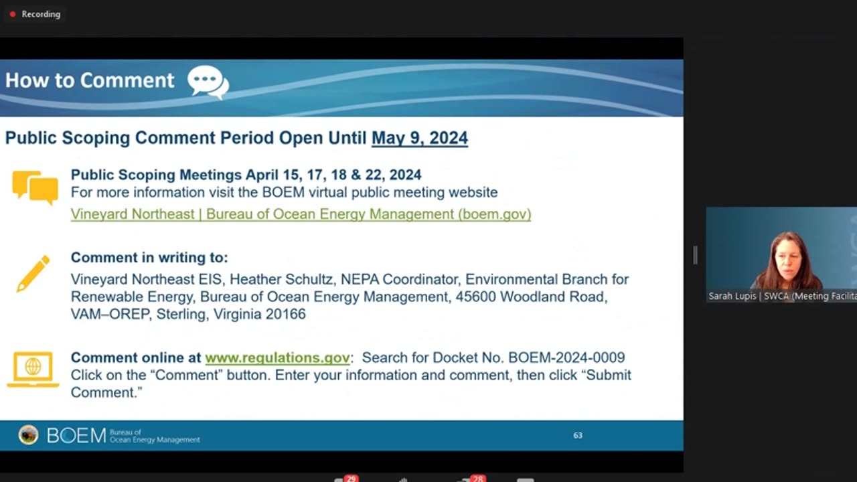Click the divider handle between slide and video panel
This screenshot has width=857, height=482.
[x=695, y=255]
